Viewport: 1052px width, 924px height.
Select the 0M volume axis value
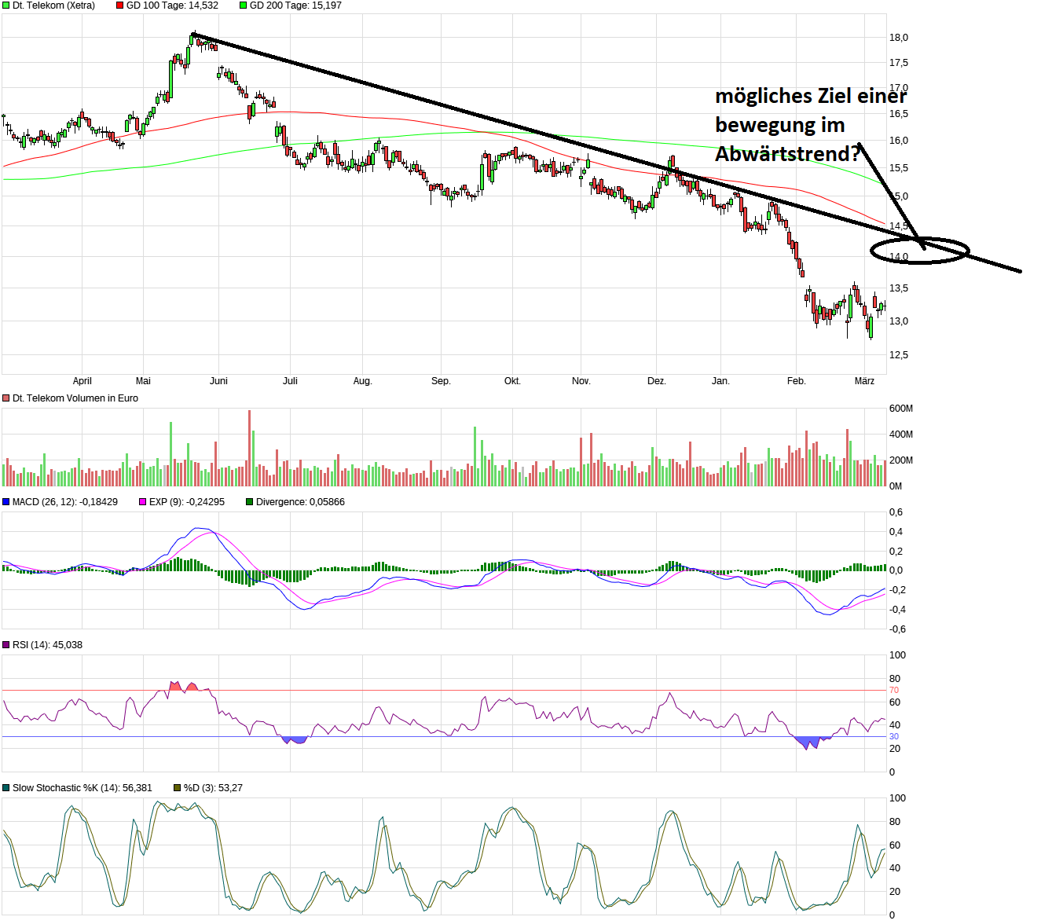pos(896,486)
